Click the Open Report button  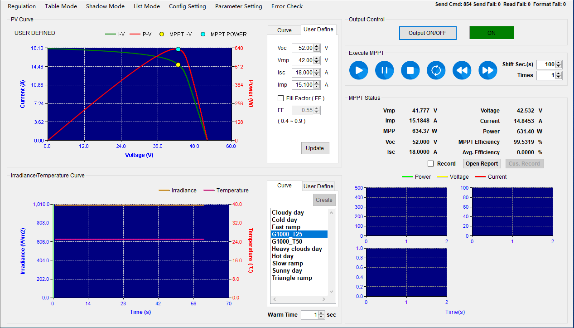482,163
